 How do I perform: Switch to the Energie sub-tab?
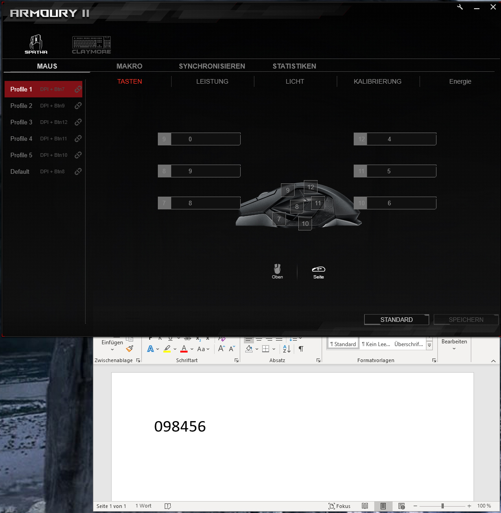(x=460, y=81)
